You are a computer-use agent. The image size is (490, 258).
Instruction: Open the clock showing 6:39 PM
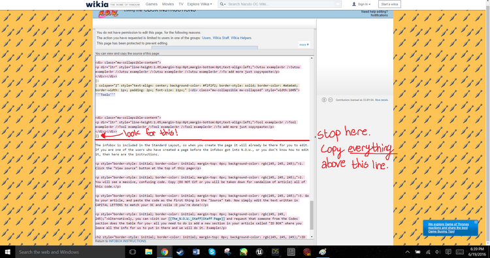[x=477, y=251]
